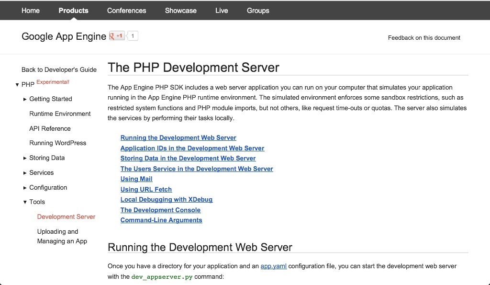Open Runtime Environment in sidebar
The height and width of the screenshot is (285, 490).
click(60, 114)
